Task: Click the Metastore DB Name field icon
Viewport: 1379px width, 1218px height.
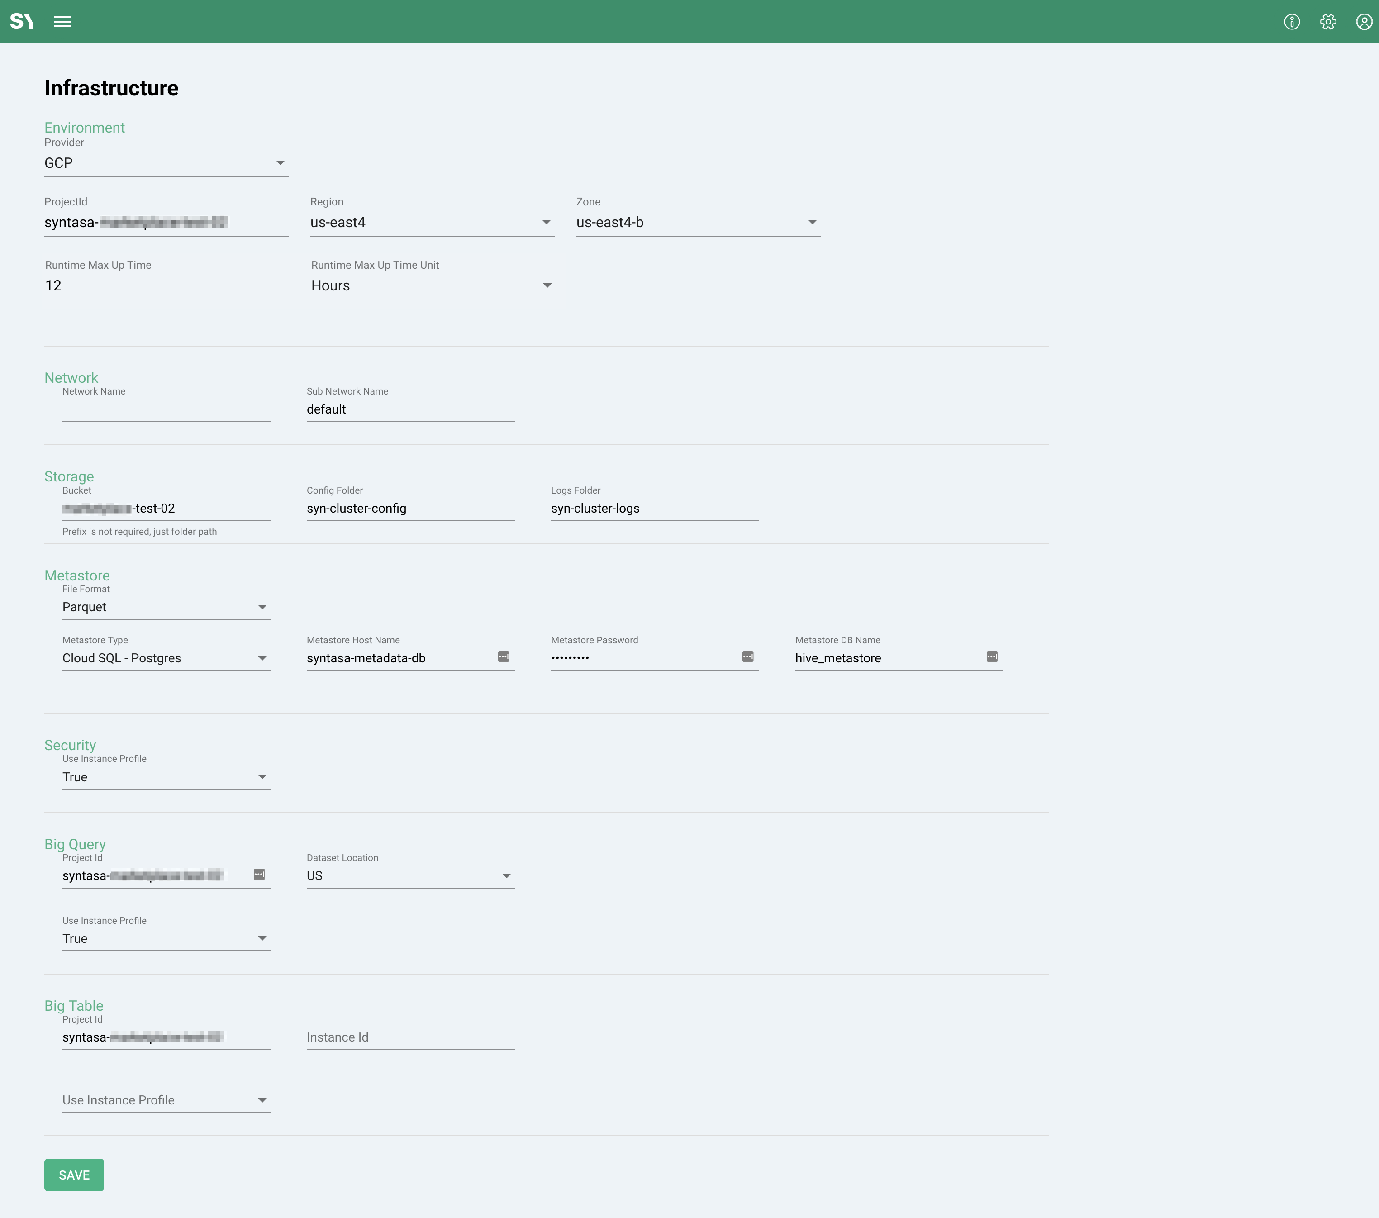Action: pyautogui.click(x=992, y=657)
